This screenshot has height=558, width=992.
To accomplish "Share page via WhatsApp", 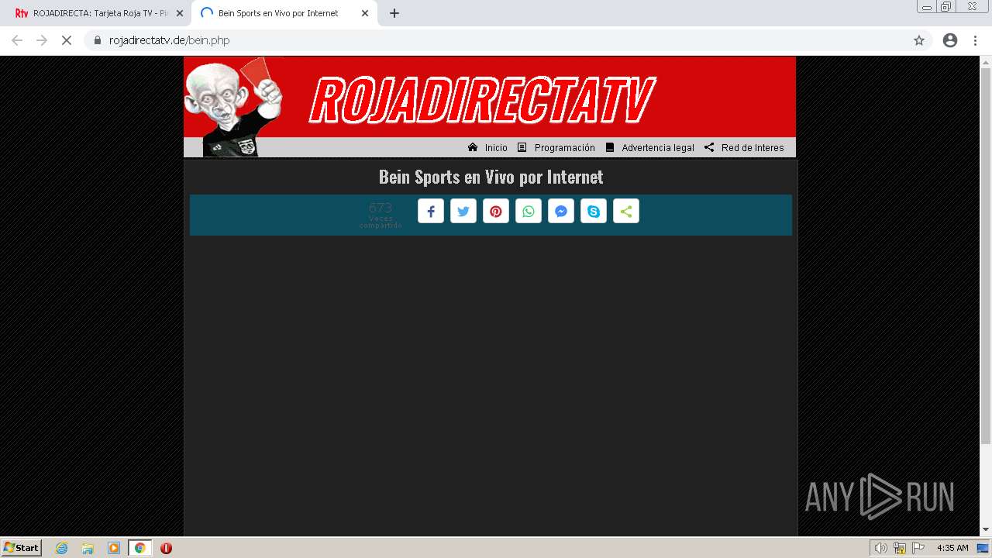I will pos(529,212).
